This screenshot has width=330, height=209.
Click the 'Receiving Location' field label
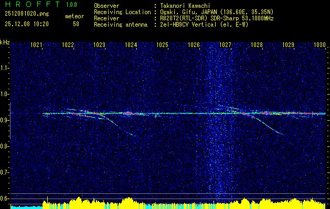(122, 12)
